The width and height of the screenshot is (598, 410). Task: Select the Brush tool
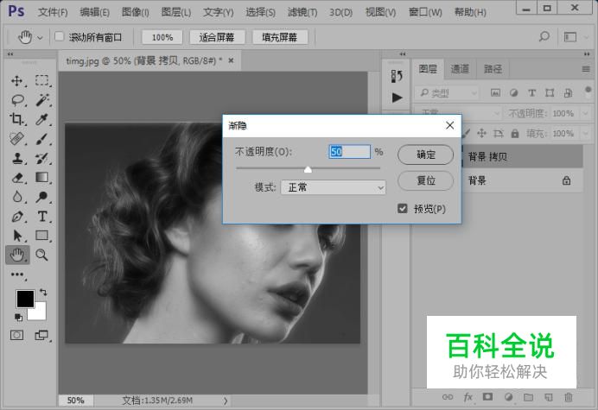[x=41, y=139]
